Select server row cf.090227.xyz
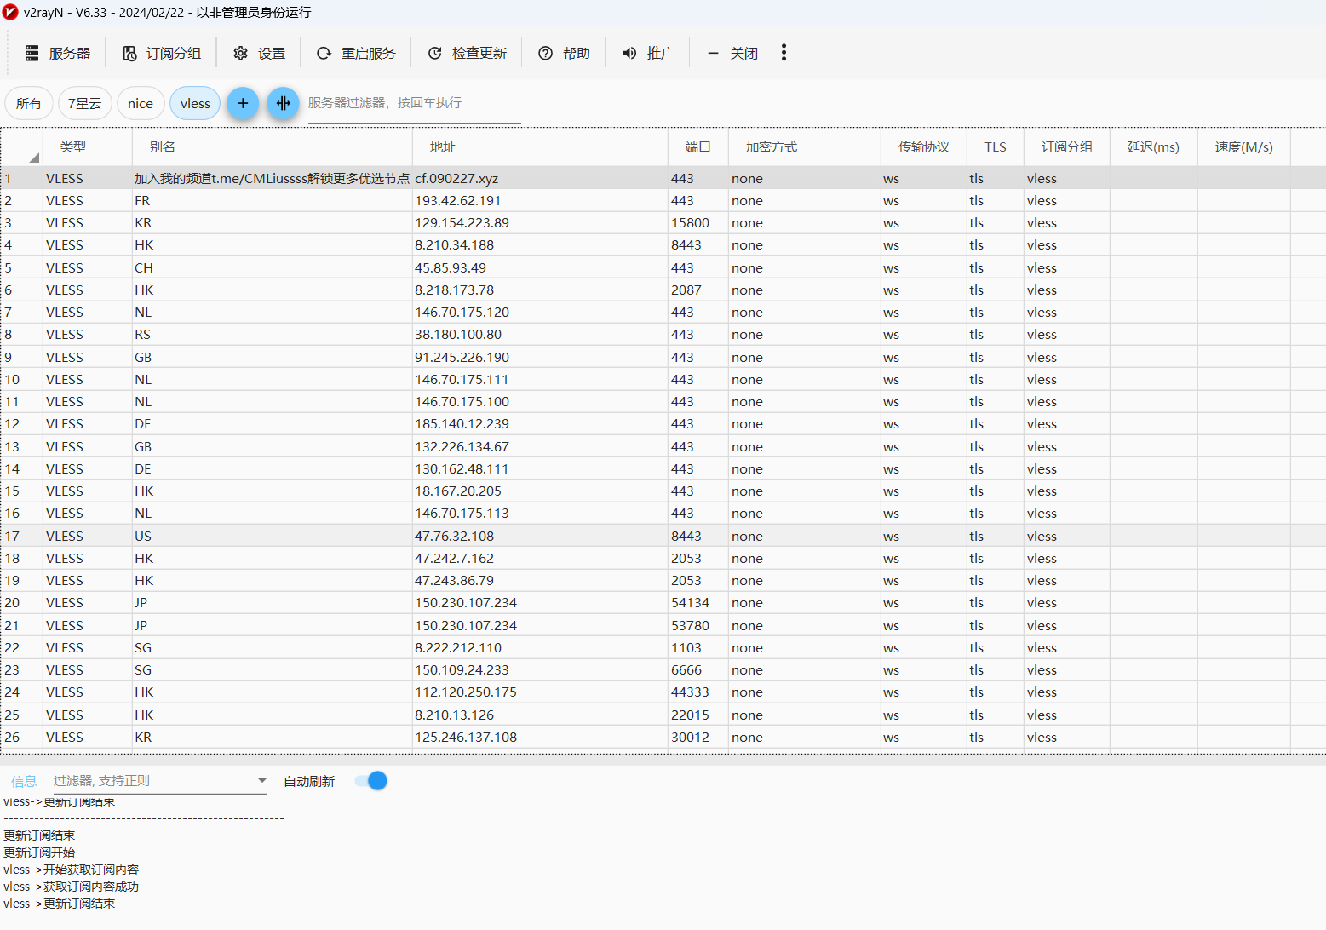This screenshot has height=930, width=1326. [663, 178]
